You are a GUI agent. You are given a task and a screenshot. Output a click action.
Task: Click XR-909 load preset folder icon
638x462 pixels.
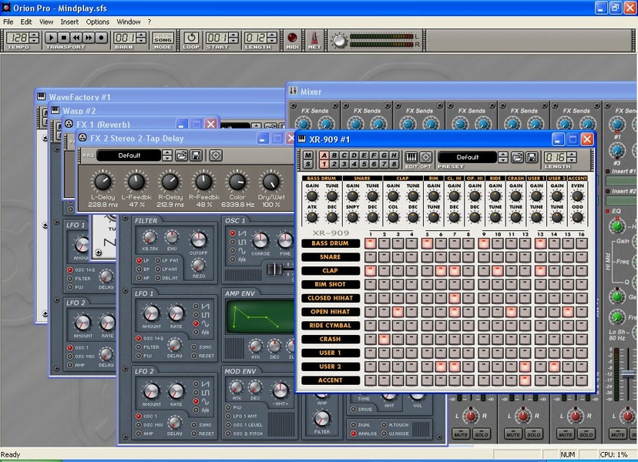point(518,157)
